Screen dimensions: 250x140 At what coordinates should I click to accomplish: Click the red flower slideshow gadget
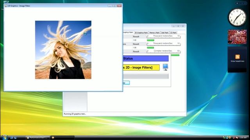pyautogui.click(x=237, y=37)
